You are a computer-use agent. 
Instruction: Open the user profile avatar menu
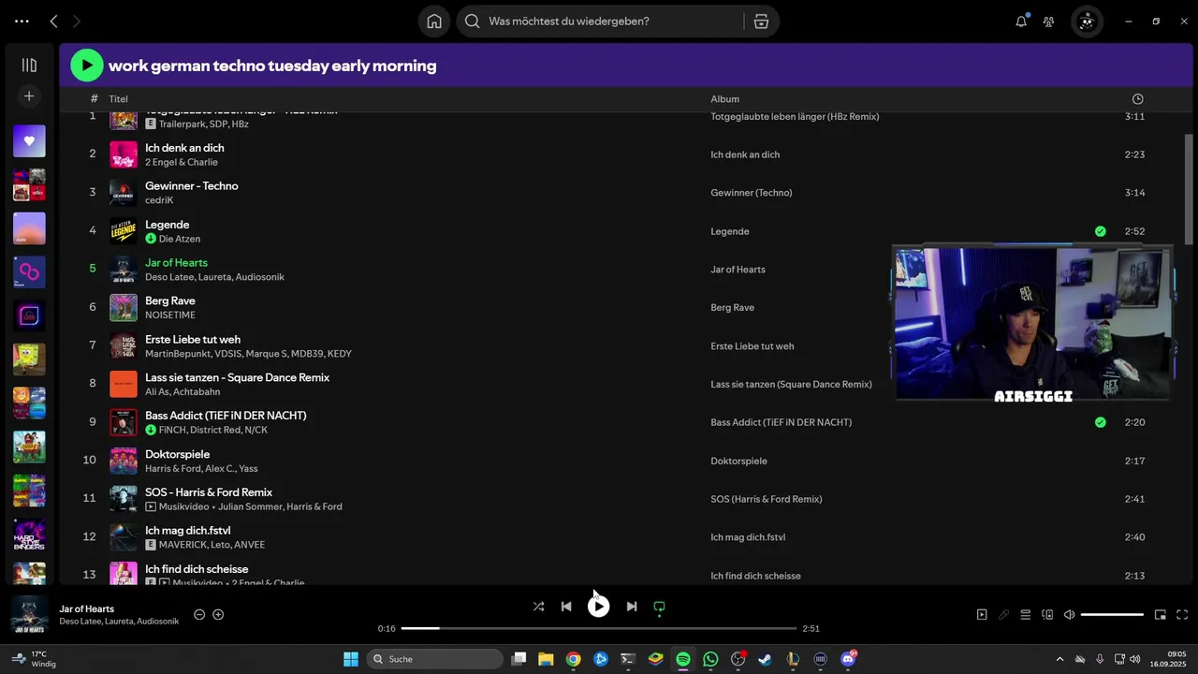click(1087, 21)
